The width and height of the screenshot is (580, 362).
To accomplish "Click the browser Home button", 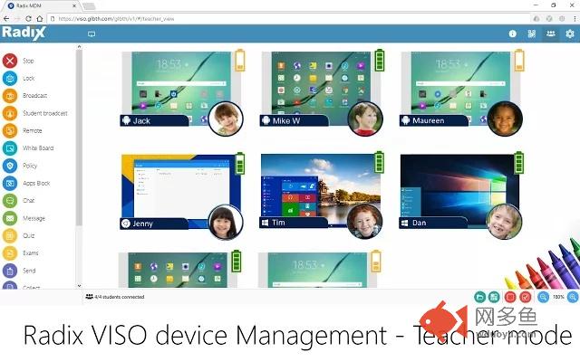I will pyautogui.click(x=40, y=18).
